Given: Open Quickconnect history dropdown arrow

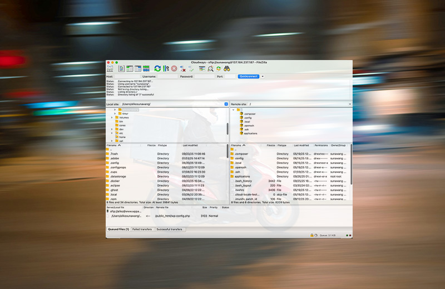Looking at the screenshot, I should [x=263, y=76].
